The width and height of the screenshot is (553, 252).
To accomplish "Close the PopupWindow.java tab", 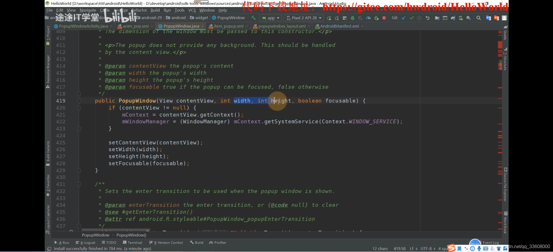I will click(x=202, y=26).
